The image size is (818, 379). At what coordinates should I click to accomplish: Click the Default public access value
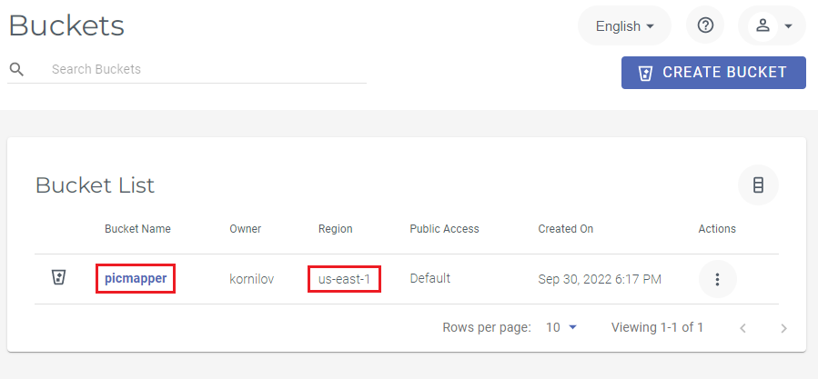(429, 278)
